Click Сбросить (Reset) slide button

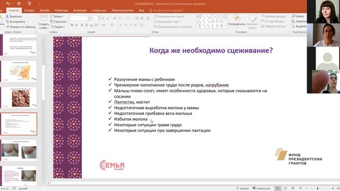pyautogui.click(x=58, y=22)
